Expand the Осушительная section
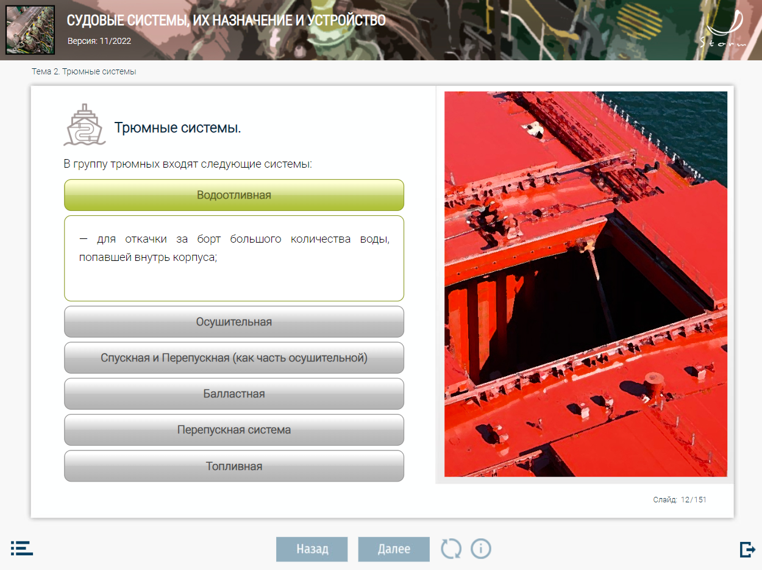The width and height of the screenshot is (762, 570). coord(234,322)
